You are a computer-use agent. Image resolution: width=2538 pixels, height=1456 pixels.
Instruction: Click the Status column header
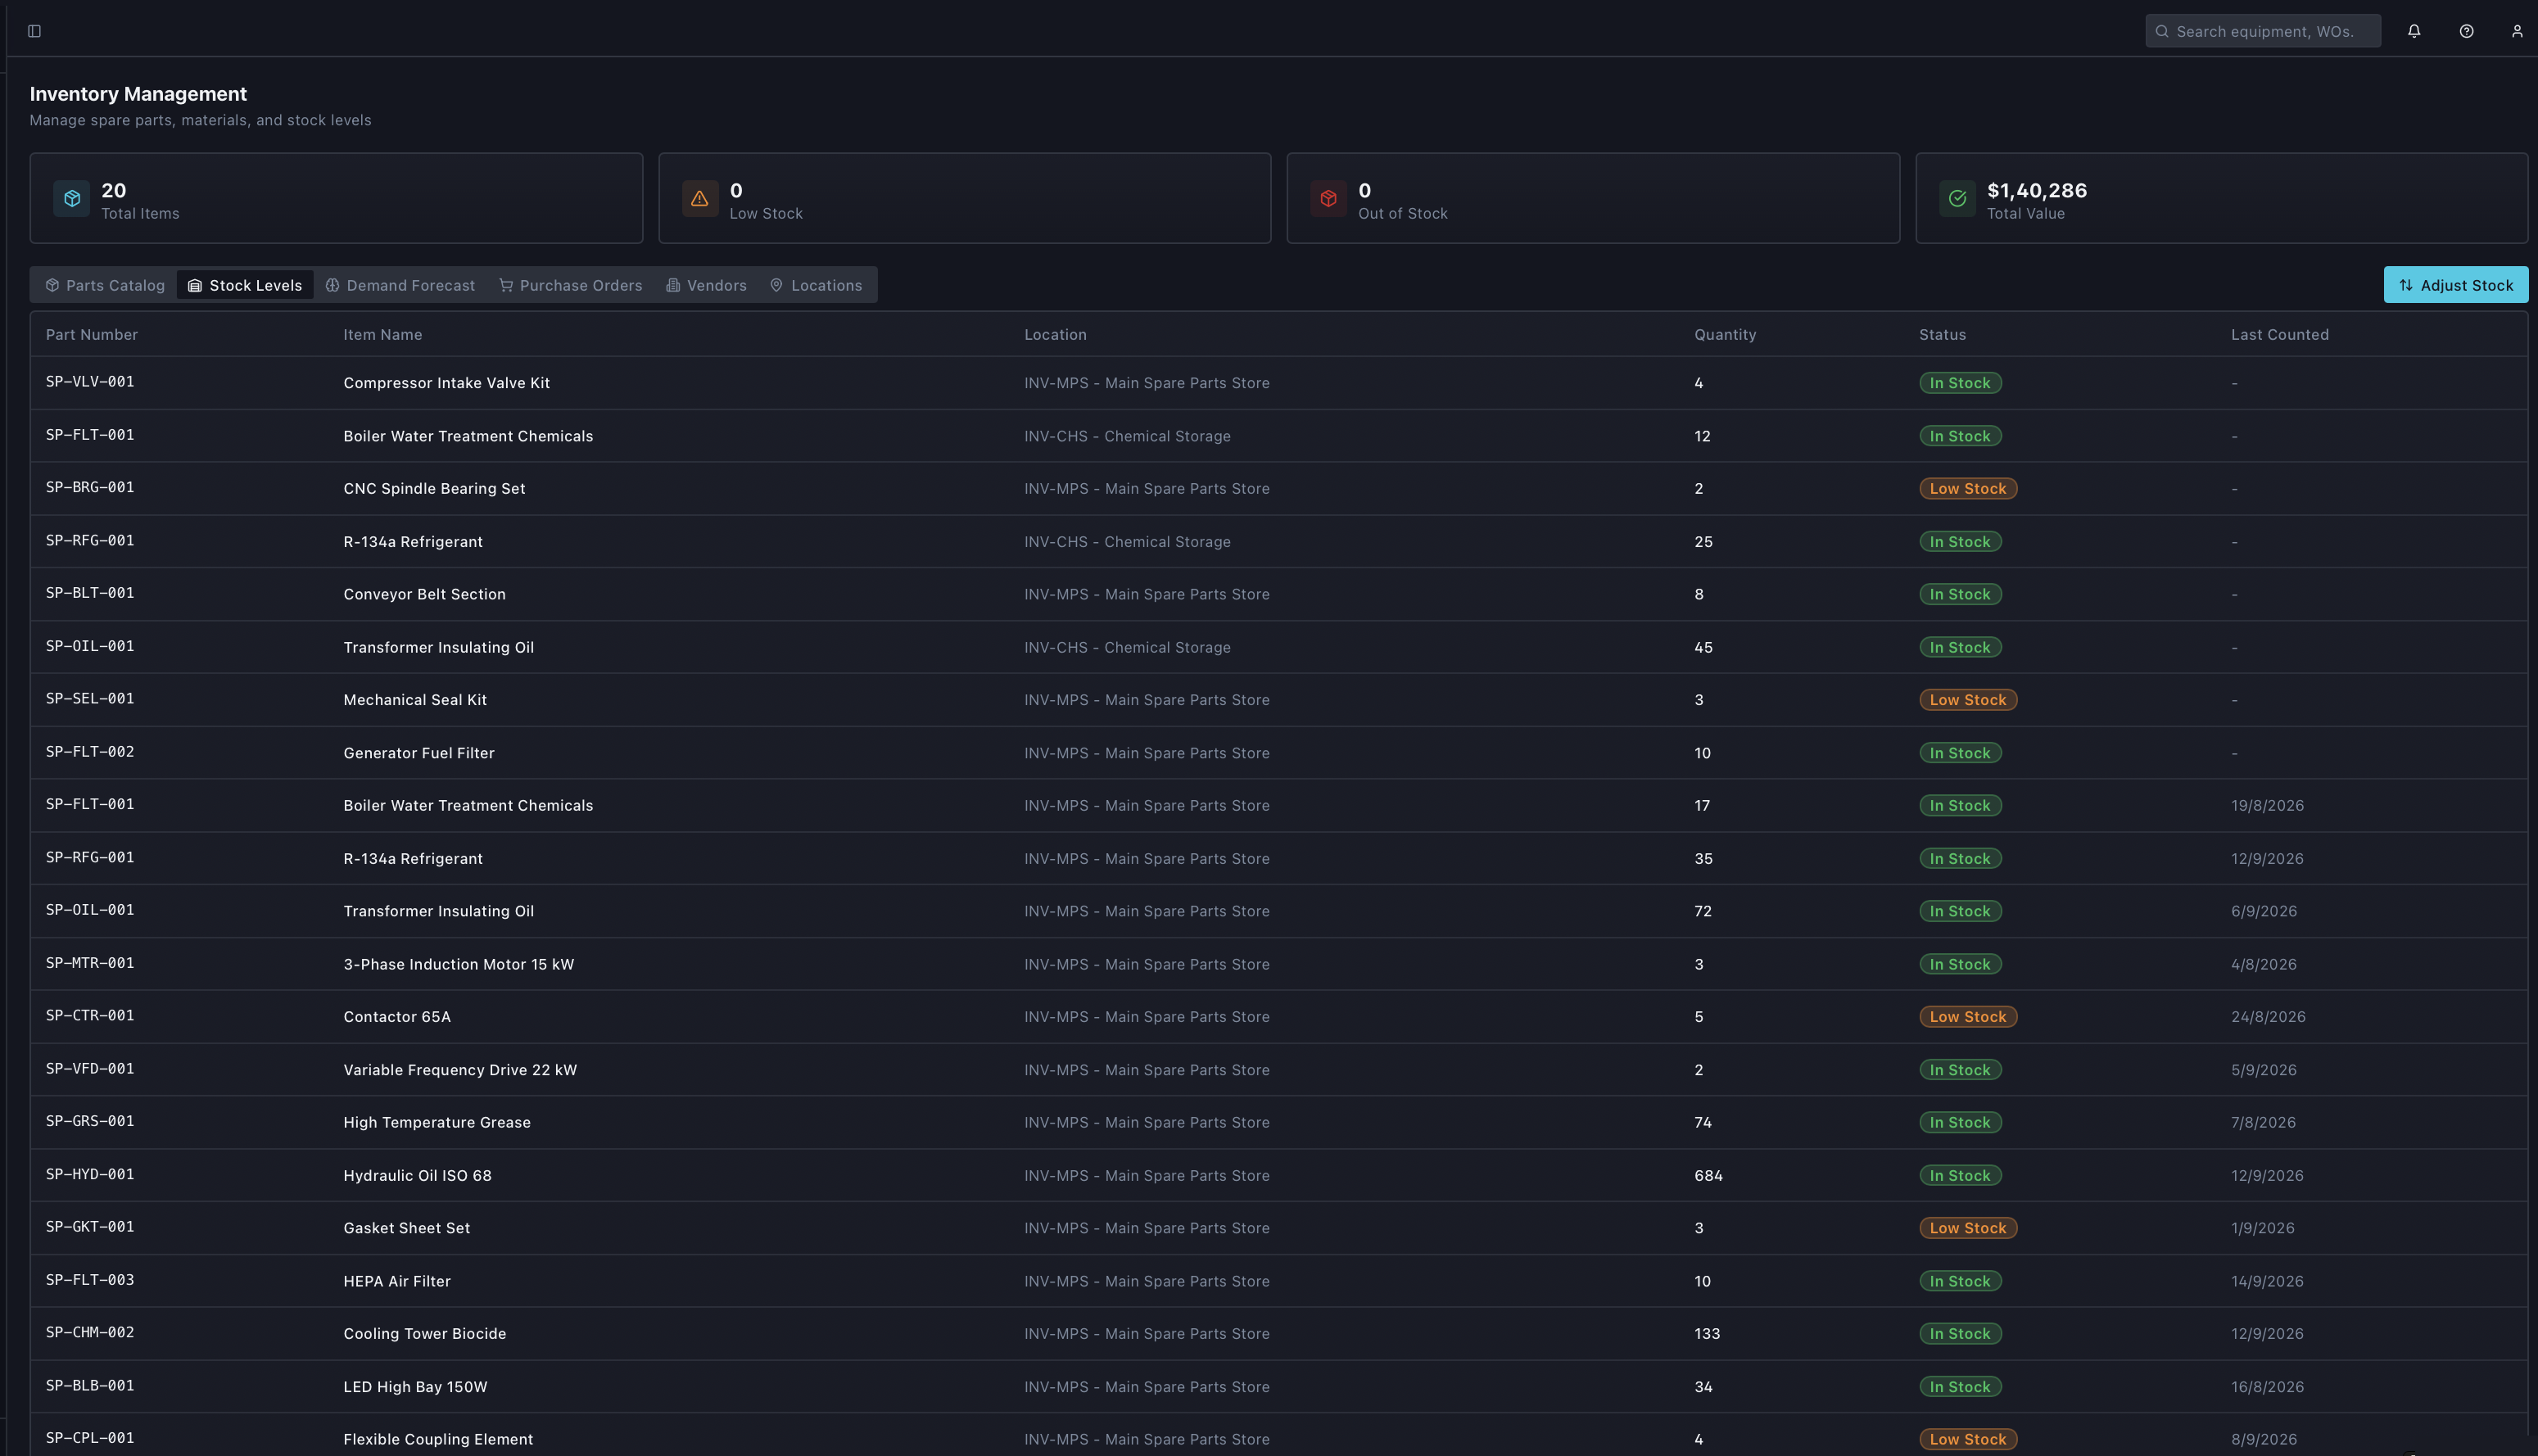tap(1942, 334)
